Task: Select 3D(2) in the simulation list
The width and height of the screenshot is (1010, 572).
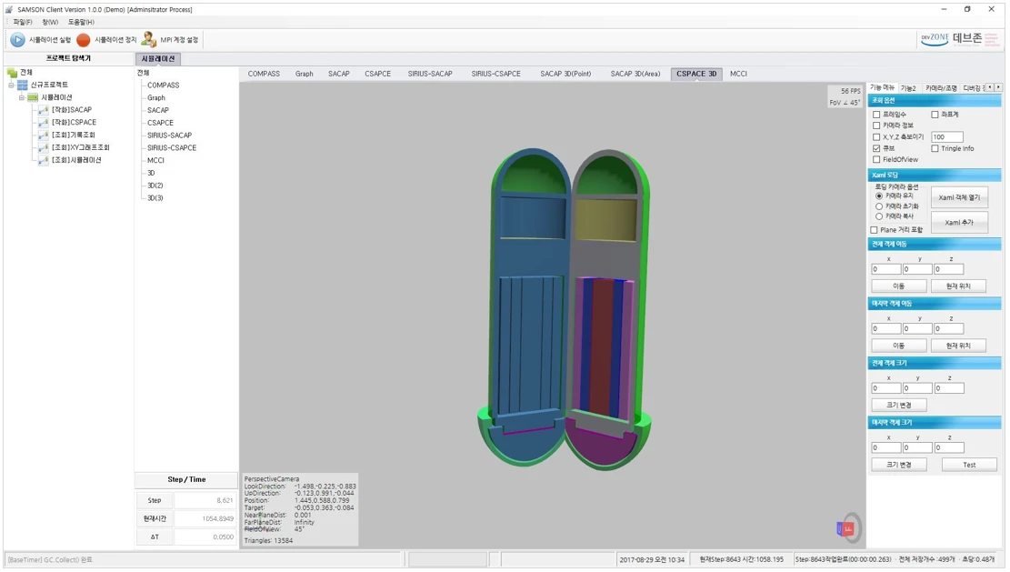Action: click(155, 186)
